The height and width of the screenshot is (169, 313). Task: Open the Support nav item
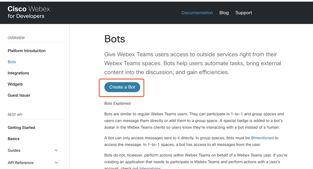(x=244, y=13)
